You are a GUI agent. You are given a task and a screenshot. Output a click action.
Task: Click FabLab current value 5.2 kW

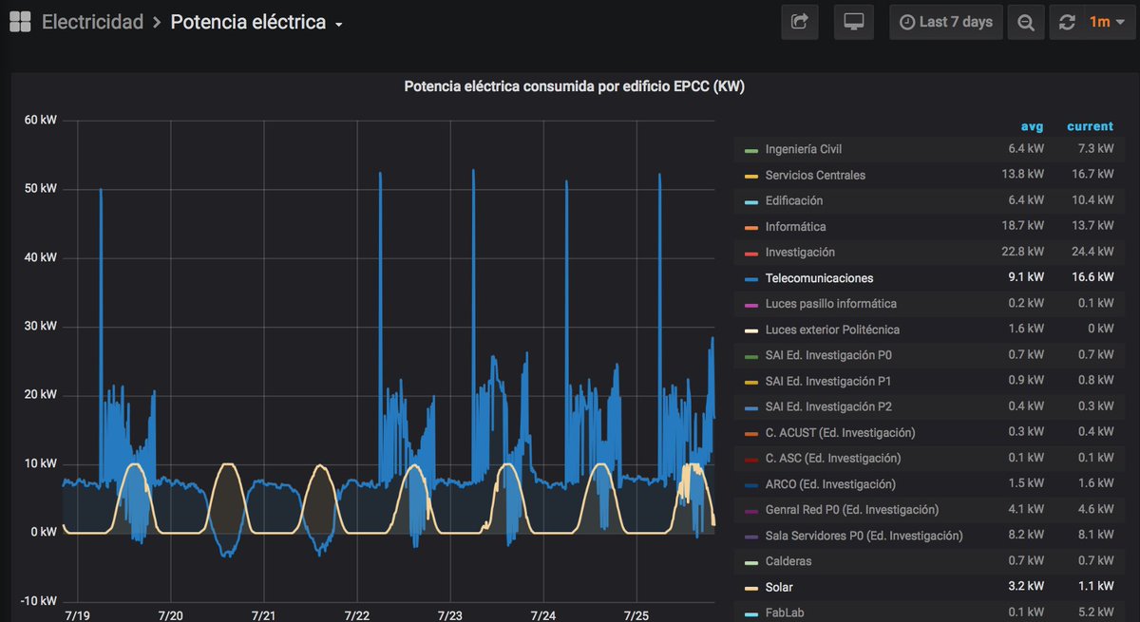[1094, 613]
